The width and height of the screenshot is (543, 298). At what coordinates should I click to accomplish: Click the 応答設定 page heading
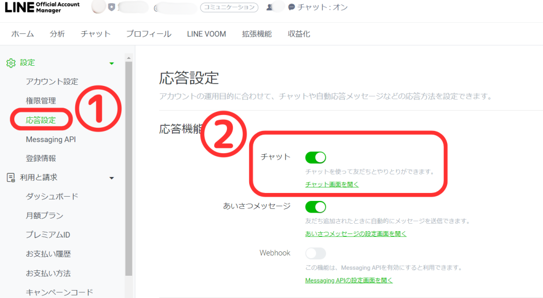point(189,78)
